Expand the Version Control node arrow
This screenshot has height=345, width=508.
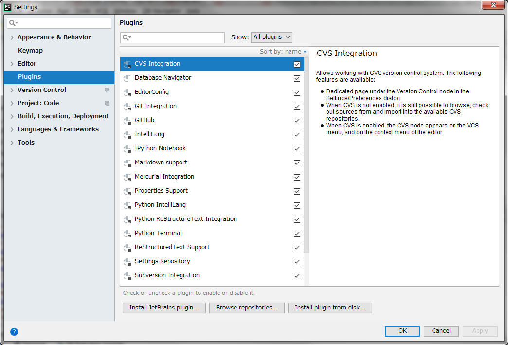pyautogui.click(x=12, y=90)
